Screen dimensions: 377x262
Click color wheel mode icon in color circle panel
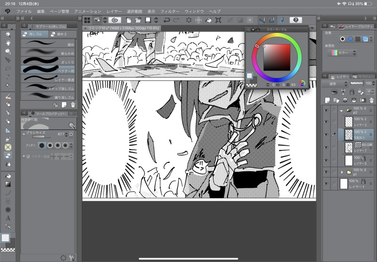click(x=302, y=83)
